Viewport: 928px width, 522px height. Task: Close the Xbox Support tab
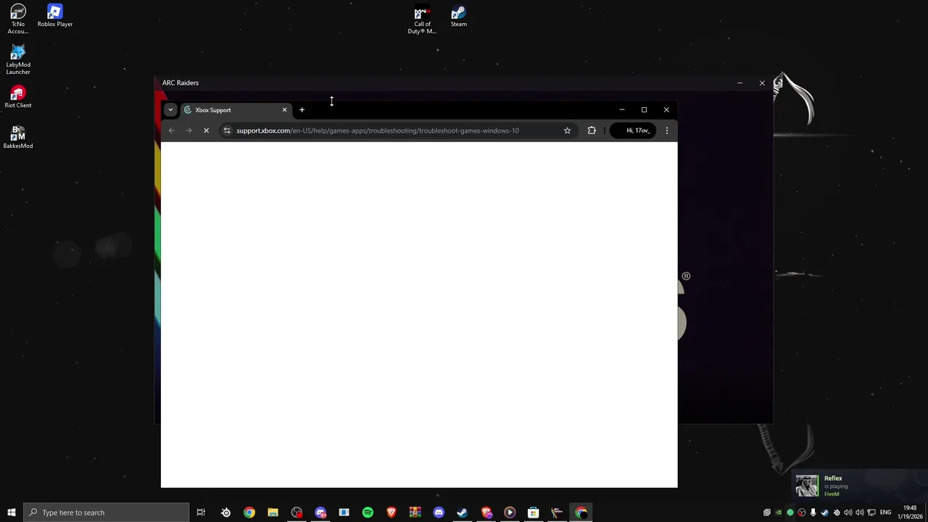coord(284,110)
